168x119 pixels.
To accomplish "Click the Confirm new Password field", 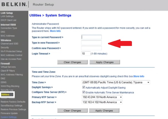I will coord(91,48).
